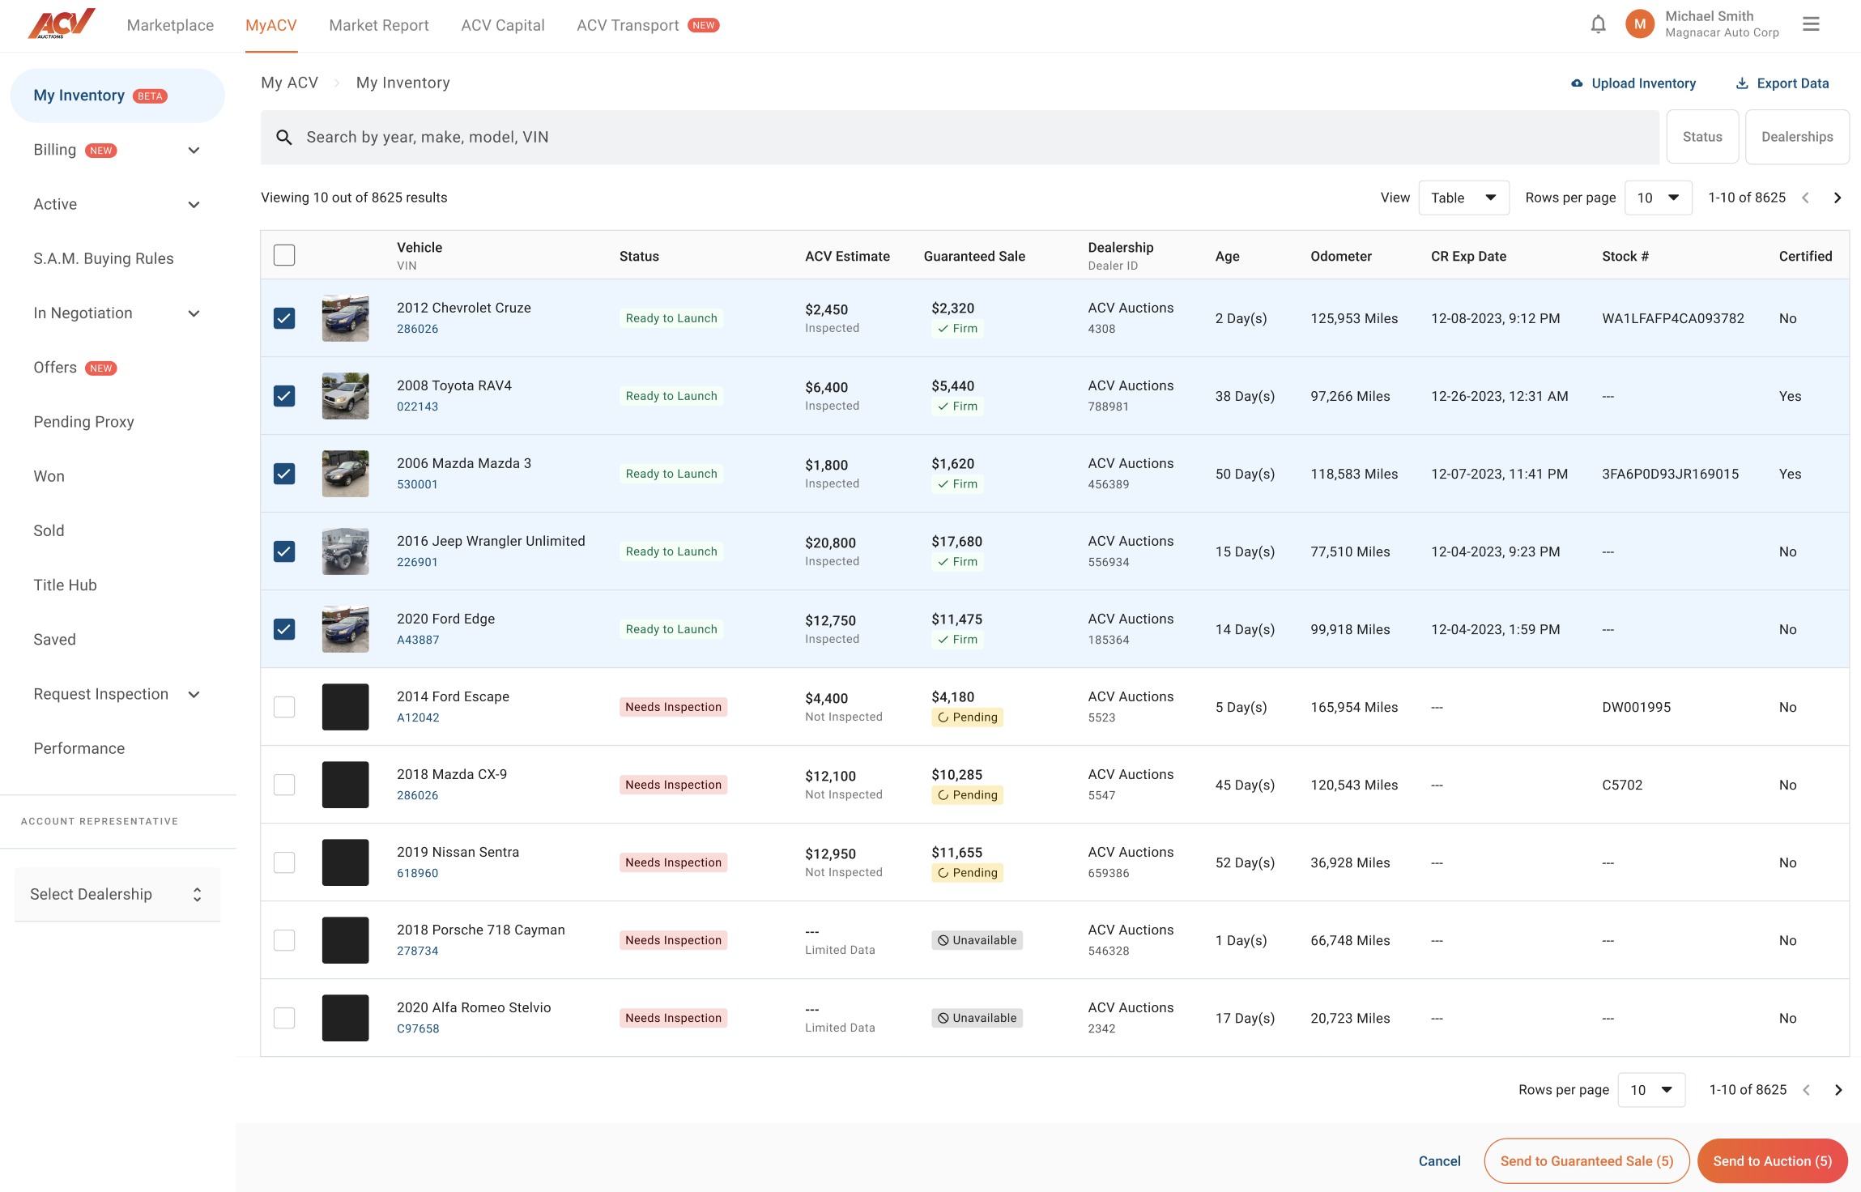Click the search magnifier icon
Viewport: 1861px width, 1192px height.
pos(283,138)
